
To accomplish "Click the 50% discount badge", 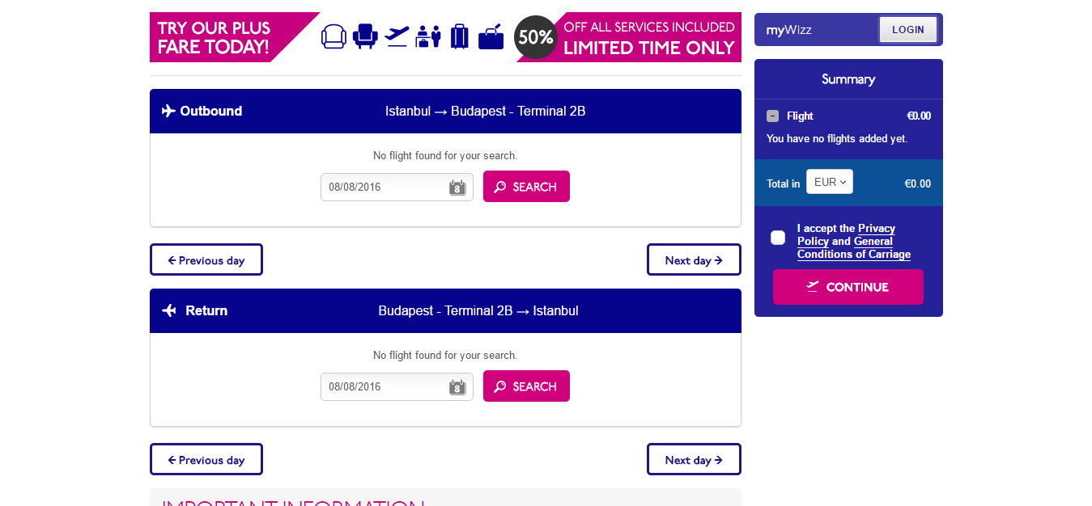I will [x=535, y=37].
